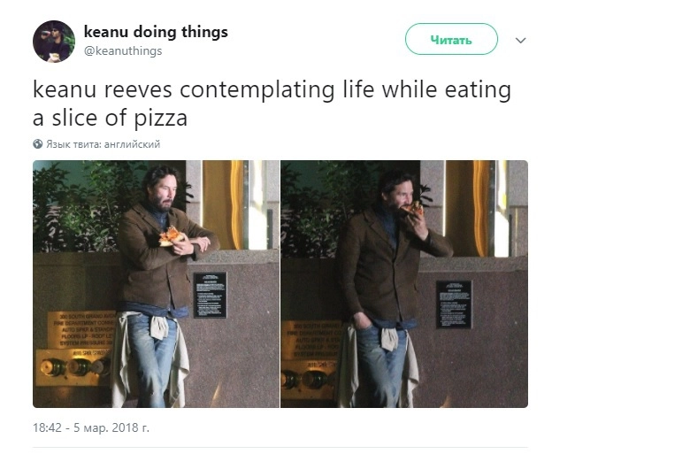
Task: Open the keanu doing things profile avatar
Action: pos(54,42)
